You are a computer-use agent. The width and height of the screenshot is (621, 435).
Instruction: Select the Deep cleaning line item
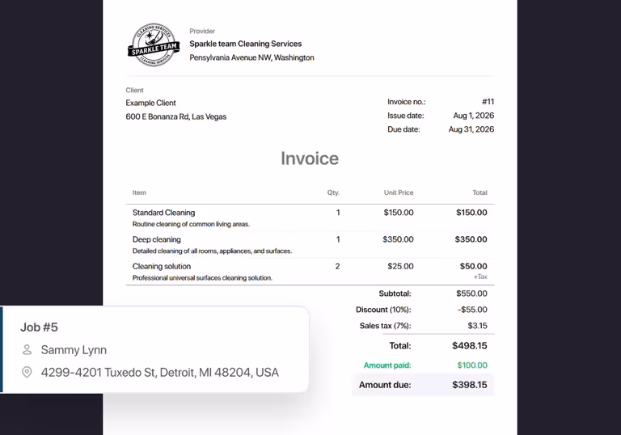310,245
